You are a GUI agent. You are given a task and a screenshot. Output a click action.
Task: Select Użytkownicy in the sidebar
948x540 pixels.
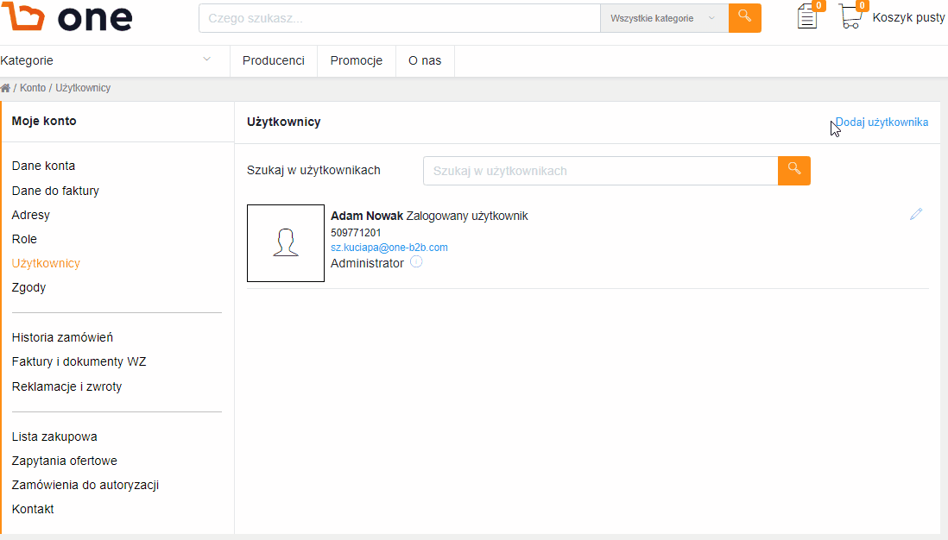(x=46, y=263)
